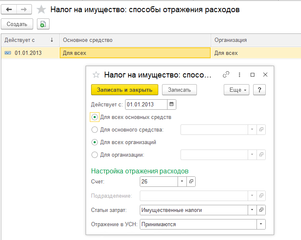Select the 01.01.2013 cell in the list

(30, 53)
